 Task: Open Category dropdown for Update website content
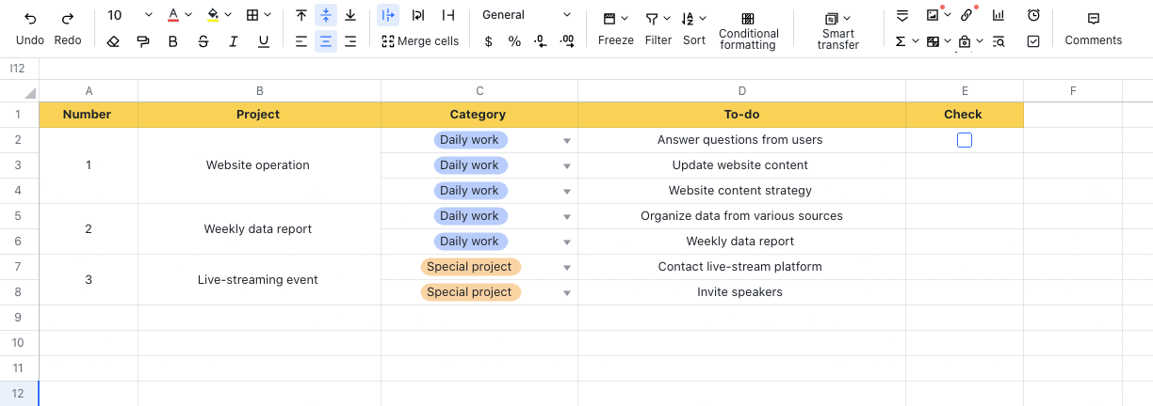(567, 166)
